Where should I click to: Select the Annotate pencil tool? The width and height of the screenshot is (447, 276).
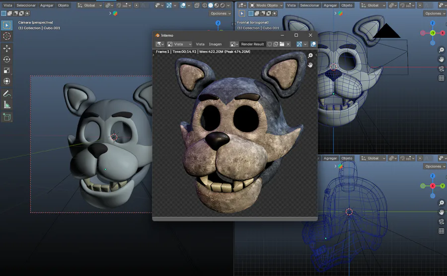coord(7,93)
